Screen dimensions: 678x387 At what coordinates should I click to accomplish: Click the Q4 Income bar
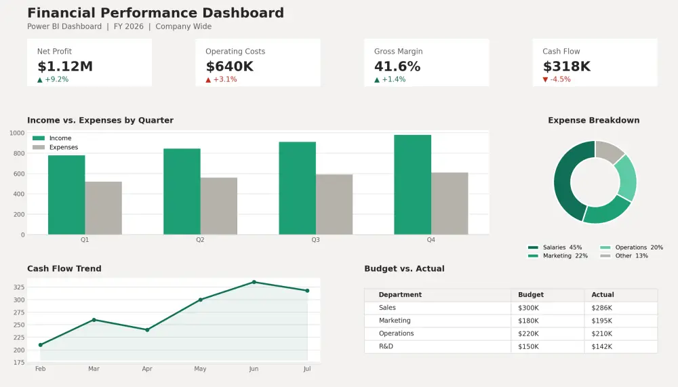(x=412, y=184)
